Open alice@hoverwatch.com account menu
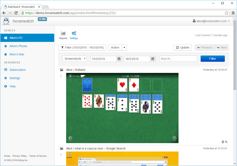This screenshot has width=237, height=166. (211, 21)
